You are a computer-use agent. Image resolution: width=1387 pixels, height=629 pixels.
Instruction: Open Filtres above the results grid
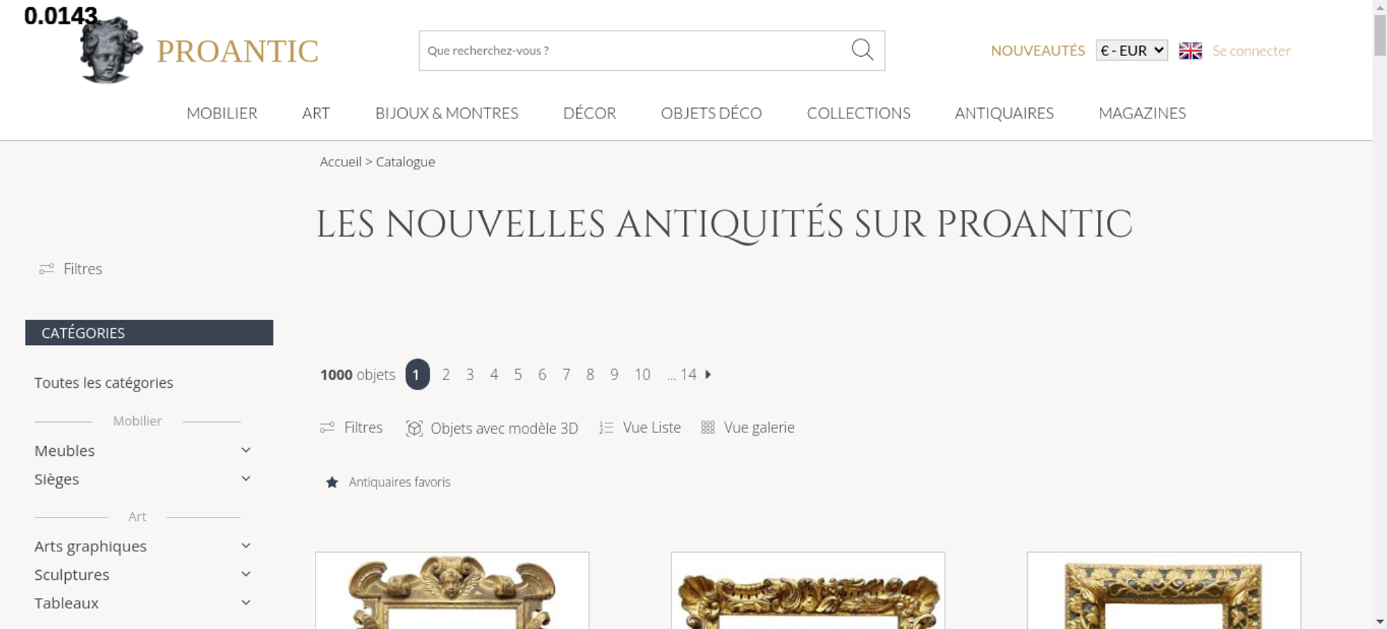pyautogui.click(x=352, y=428)
